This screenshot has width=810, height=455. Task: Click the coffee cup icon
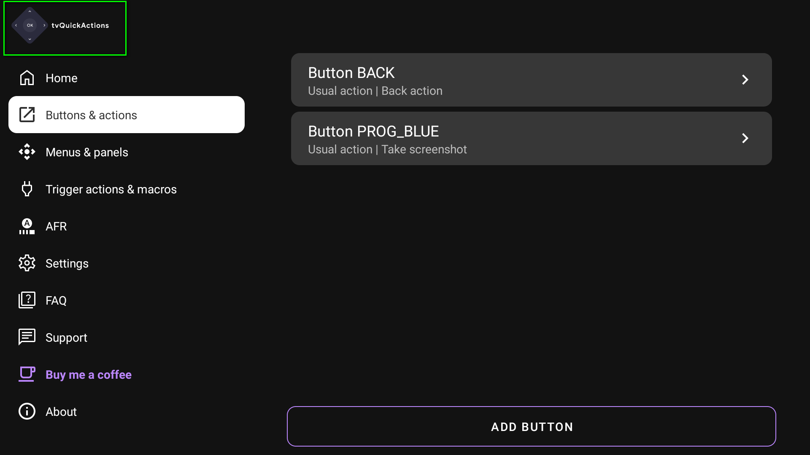point(27,374)
